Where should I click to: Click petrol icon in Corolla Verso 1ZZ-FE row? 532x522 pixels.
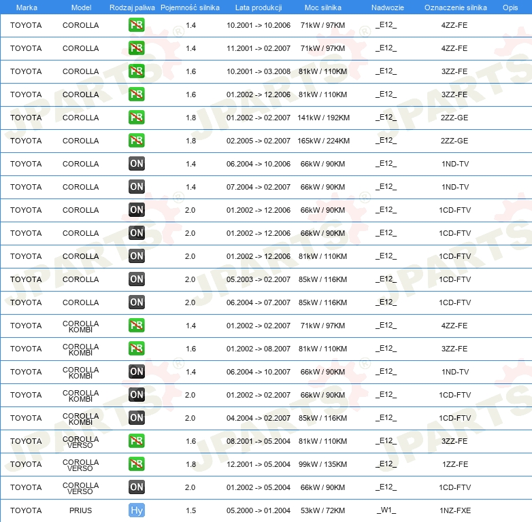(x=136, y=464)
